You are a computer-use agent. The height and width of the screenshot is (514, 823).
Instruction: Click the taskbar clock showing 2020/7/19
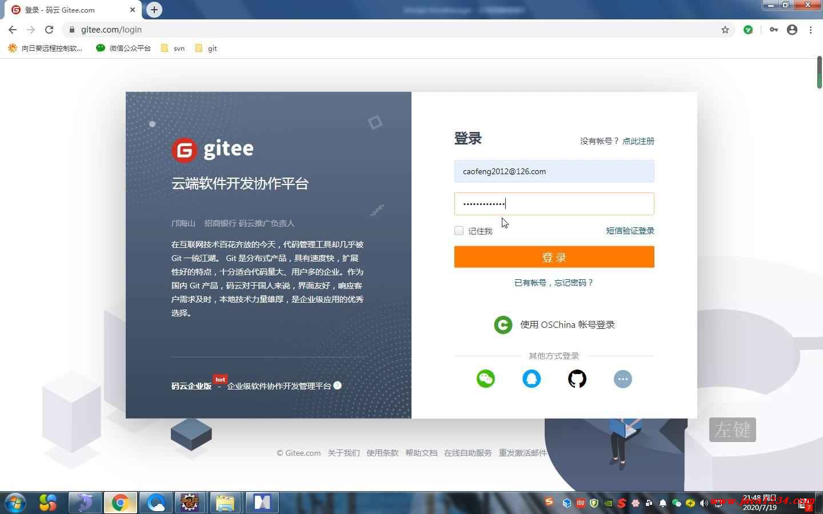(760, 503)
